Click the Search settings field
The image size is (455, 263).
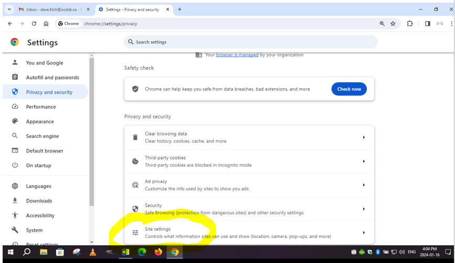(x=251, y=42)
